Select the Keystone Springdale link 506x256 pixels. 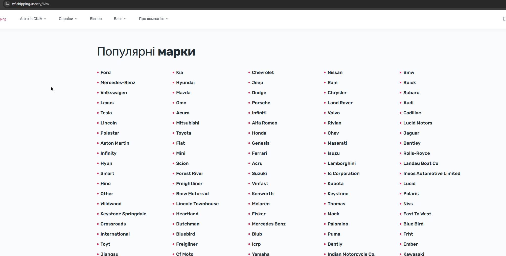(123, 214)
